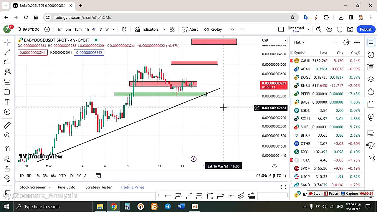Select the geometric shapes tool
This screenshot has height=212, width=377.
[x=7, y=92]
